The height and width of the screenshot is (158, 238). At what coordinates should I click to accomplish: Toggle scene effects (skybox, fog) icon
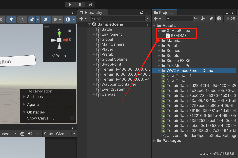[32, 19]
